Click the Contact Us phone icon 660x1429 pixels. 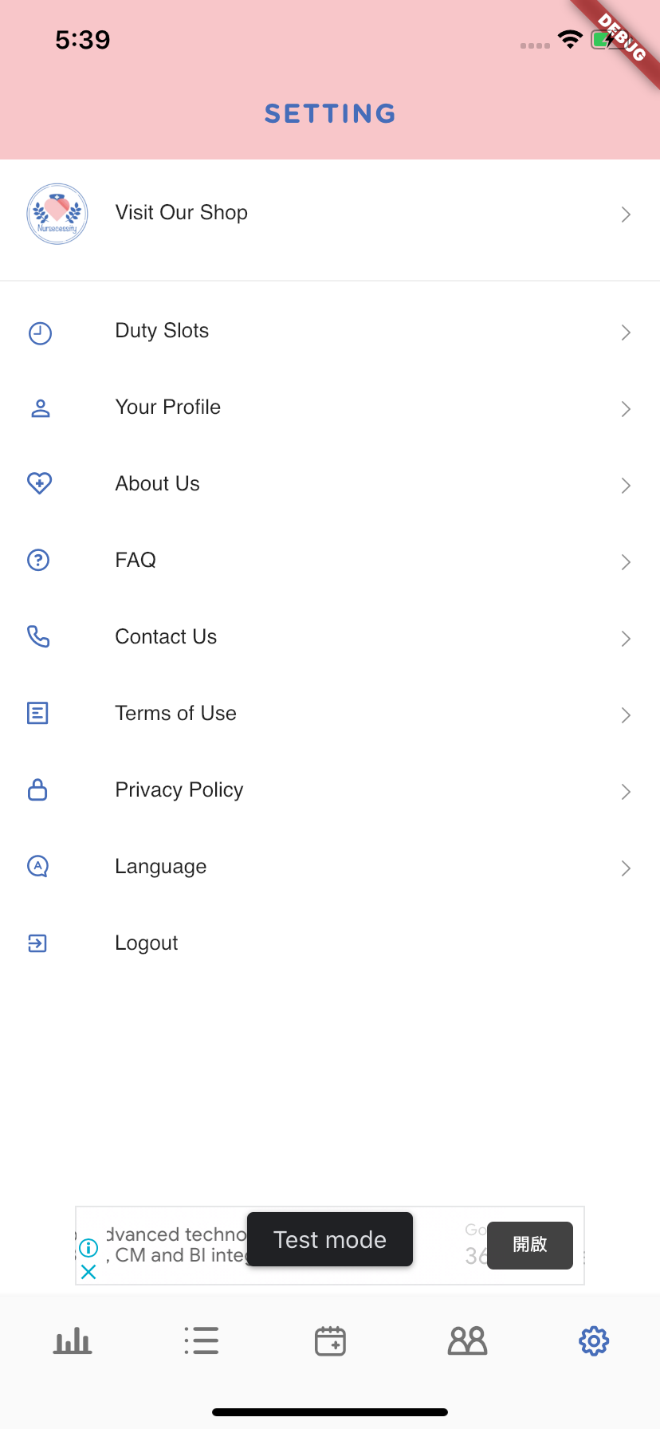click(38, 636)
